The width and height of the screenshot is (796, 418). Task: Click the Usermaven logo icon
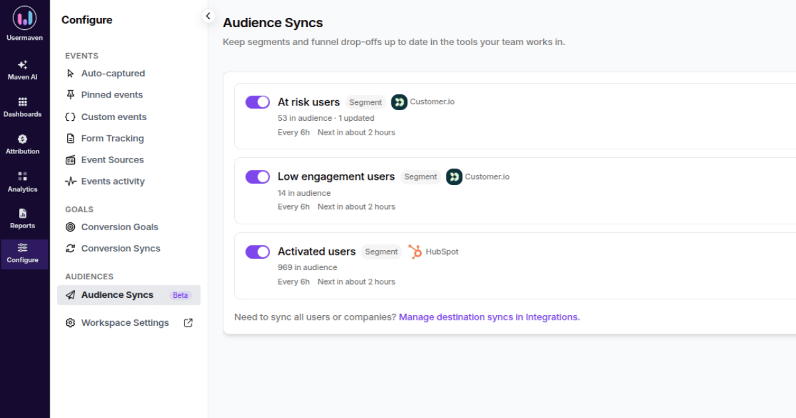coord(25,18)
